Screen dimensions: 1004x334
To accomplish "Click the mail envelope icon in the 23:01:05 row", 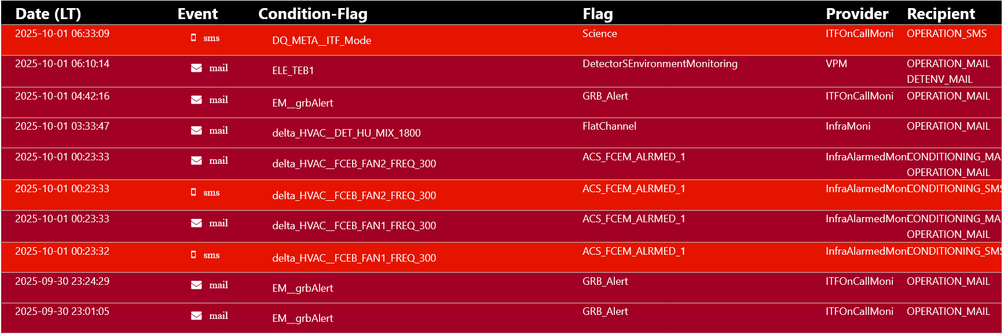I will 196,316.
